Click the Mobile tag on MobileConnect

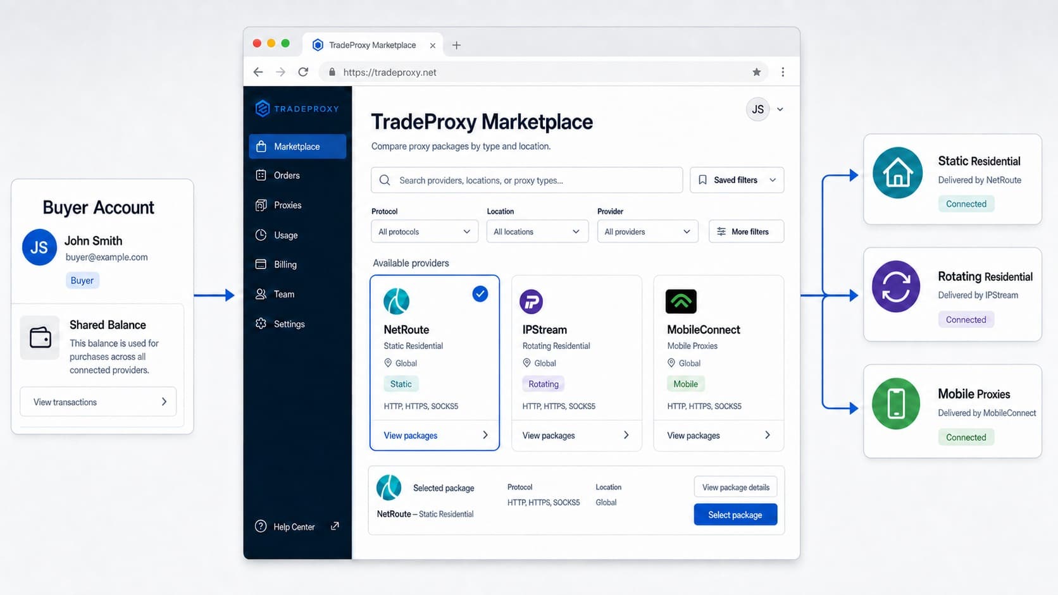coord(686,384)
